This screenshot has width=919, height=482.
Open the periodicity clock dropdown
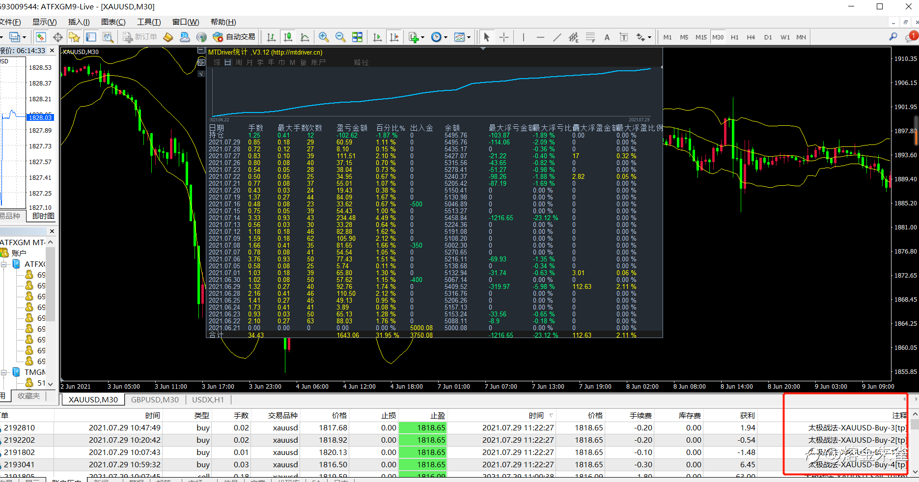[x=439, y=37]
